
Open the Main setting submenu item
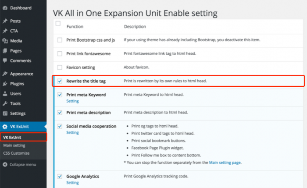(14, 145)
